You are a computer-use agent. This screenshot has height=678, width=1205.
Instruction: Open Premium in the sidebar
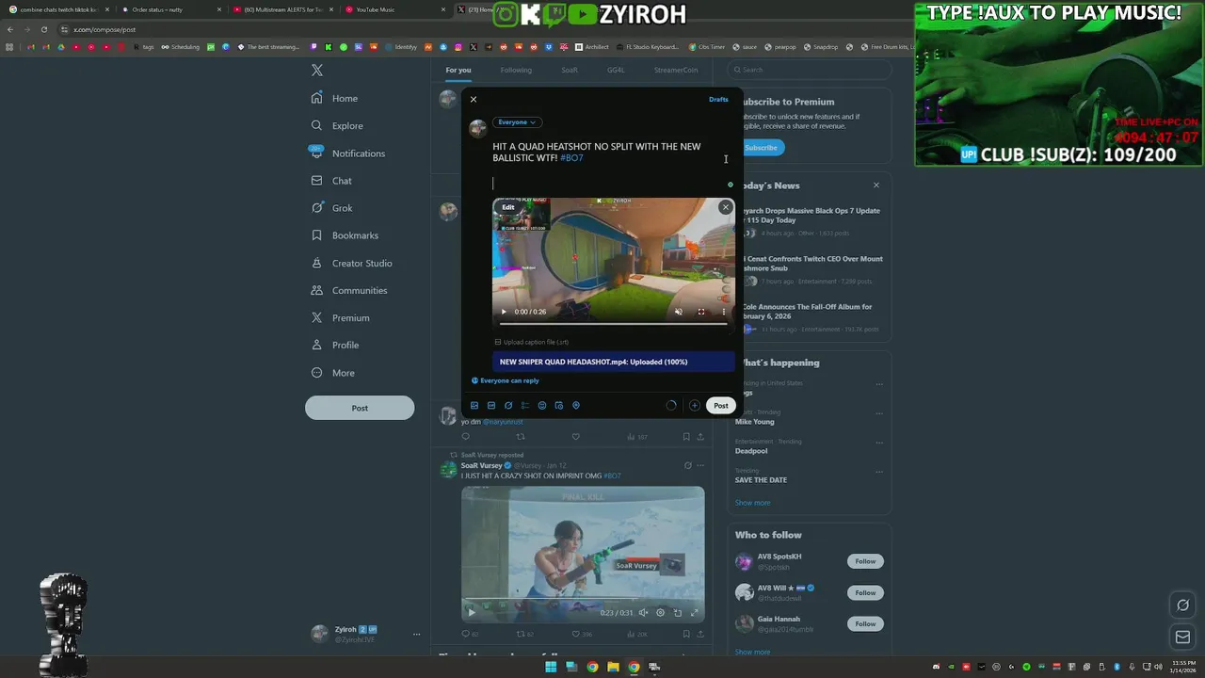(340, 317)
